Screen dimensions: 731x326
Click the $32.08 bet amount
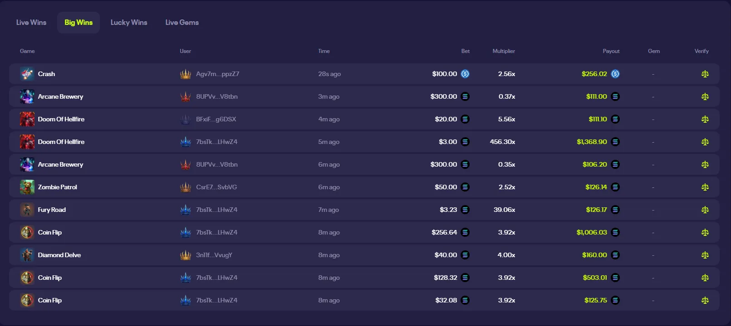(x=446, y=300)
